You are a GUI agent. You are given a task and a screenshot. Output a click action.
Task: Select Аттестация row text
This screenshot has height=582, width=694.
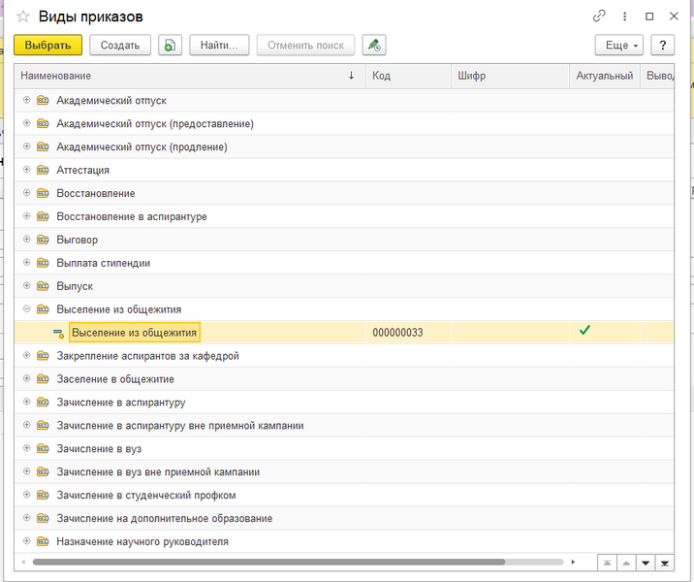(82, 170)
